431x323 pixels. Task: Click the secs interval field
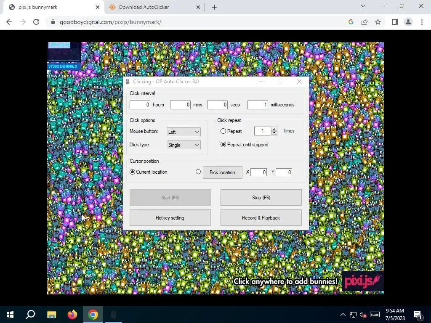pos(217,105)
